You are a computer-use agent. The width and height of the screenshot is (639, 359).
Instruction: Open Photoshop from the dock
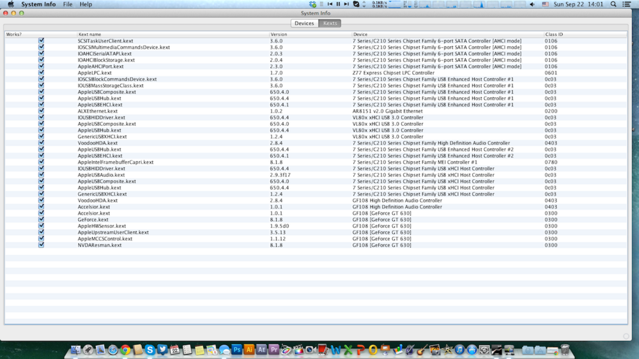237,349
